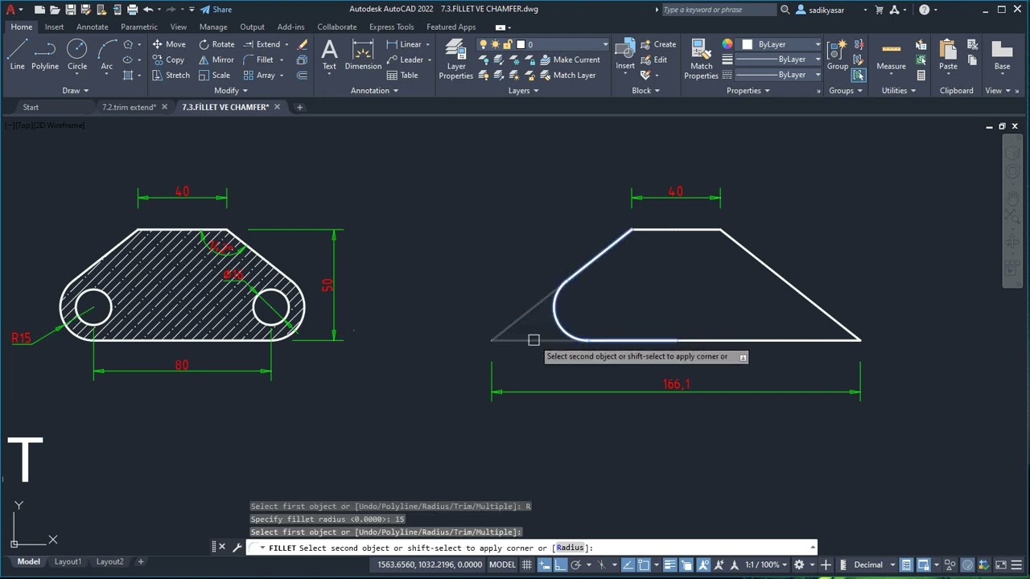Insert a Table annotation
Image resolution: width=1030 pixels, height=579 pixels.
coord(402,75)
